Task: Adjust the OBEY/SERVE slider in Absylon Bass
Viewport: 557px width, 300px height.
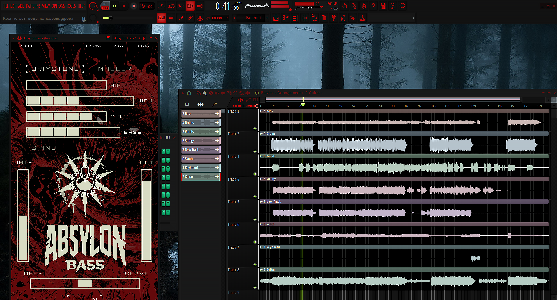Action: pos(85,283)
